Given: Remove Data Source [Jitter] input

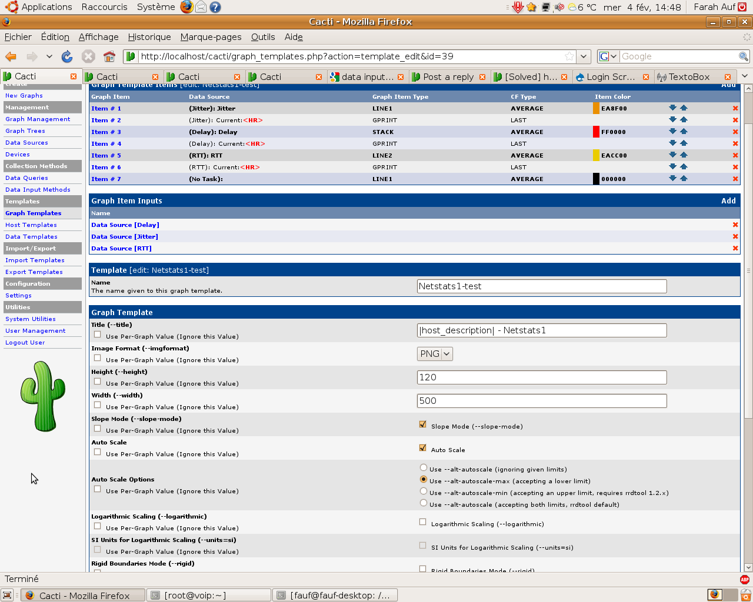Looking at the screenshot, I should pos(735,236).
